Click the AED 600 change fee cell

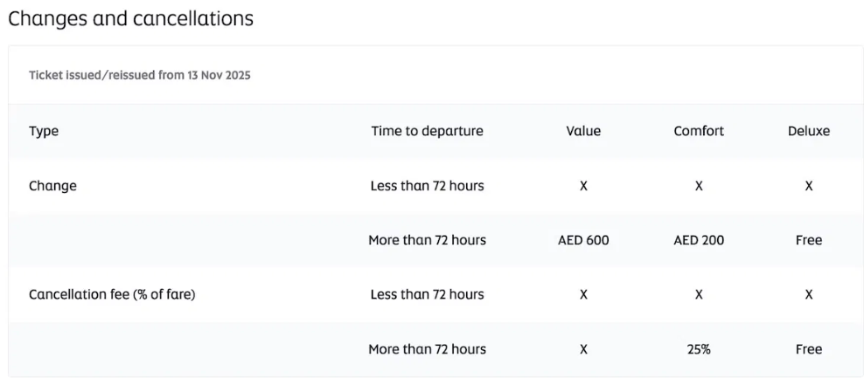click(583, 240)
